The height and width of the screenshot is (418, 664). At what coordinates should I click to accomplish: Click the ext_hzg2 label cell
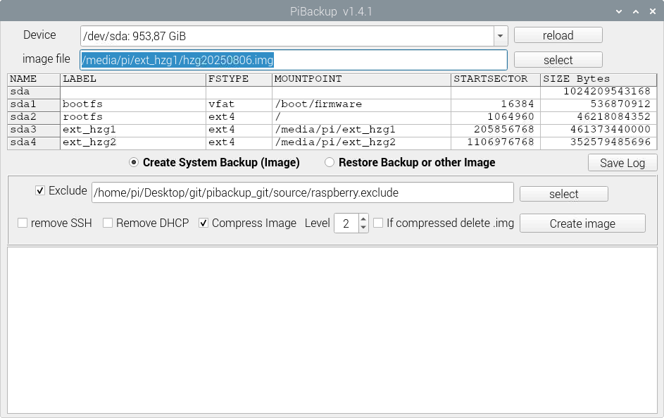133,143
